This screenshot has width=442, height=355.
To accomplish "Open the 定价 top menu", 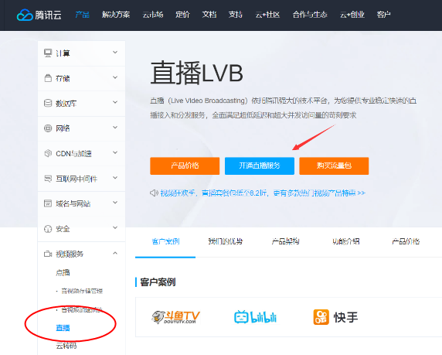I will [182, 15].
